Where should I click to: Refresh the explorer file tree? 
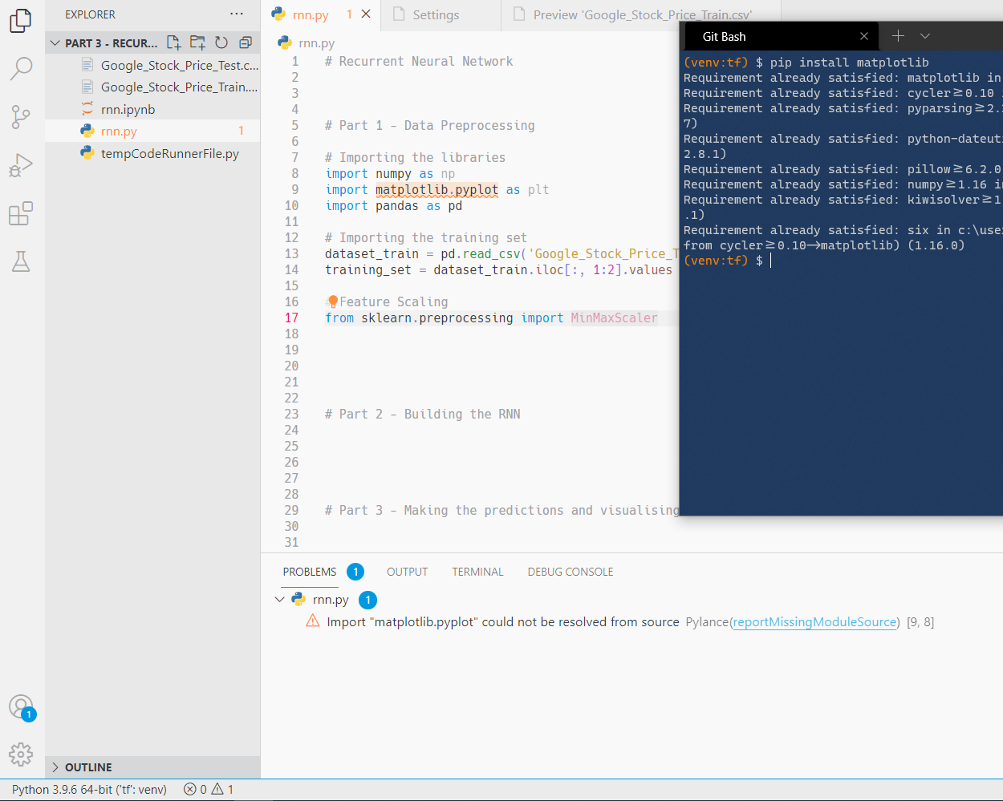coord(221,42)
